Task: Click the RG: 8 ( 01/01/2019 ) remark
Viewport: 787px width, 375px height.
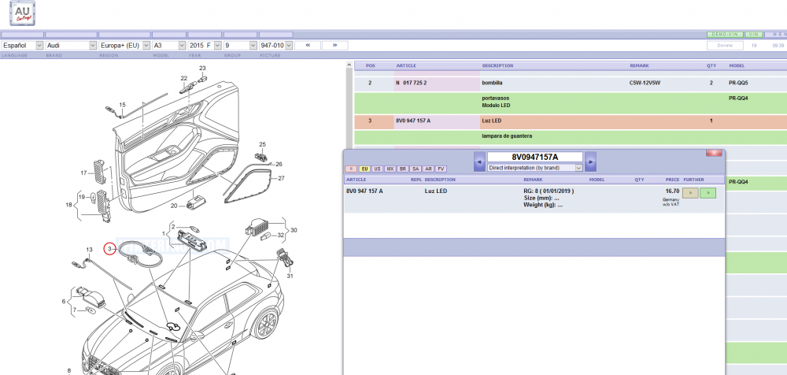Action: coord(549,191)
